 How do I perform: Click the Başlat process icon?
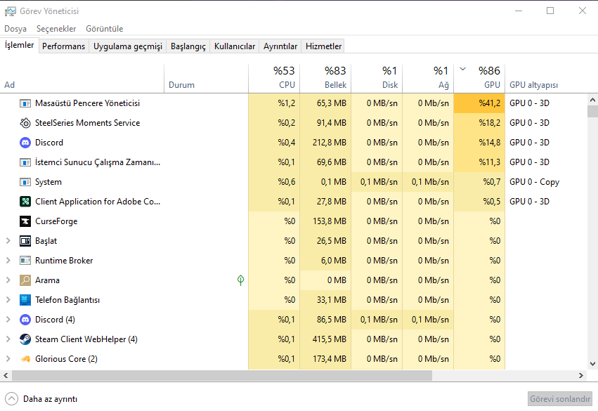(x=25, y=241)
